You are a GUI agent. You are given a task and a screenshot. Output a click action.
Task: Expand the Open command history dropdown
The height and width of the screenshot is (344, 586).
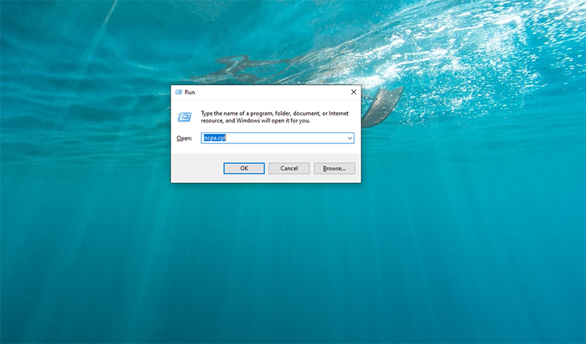coord(350,138)
